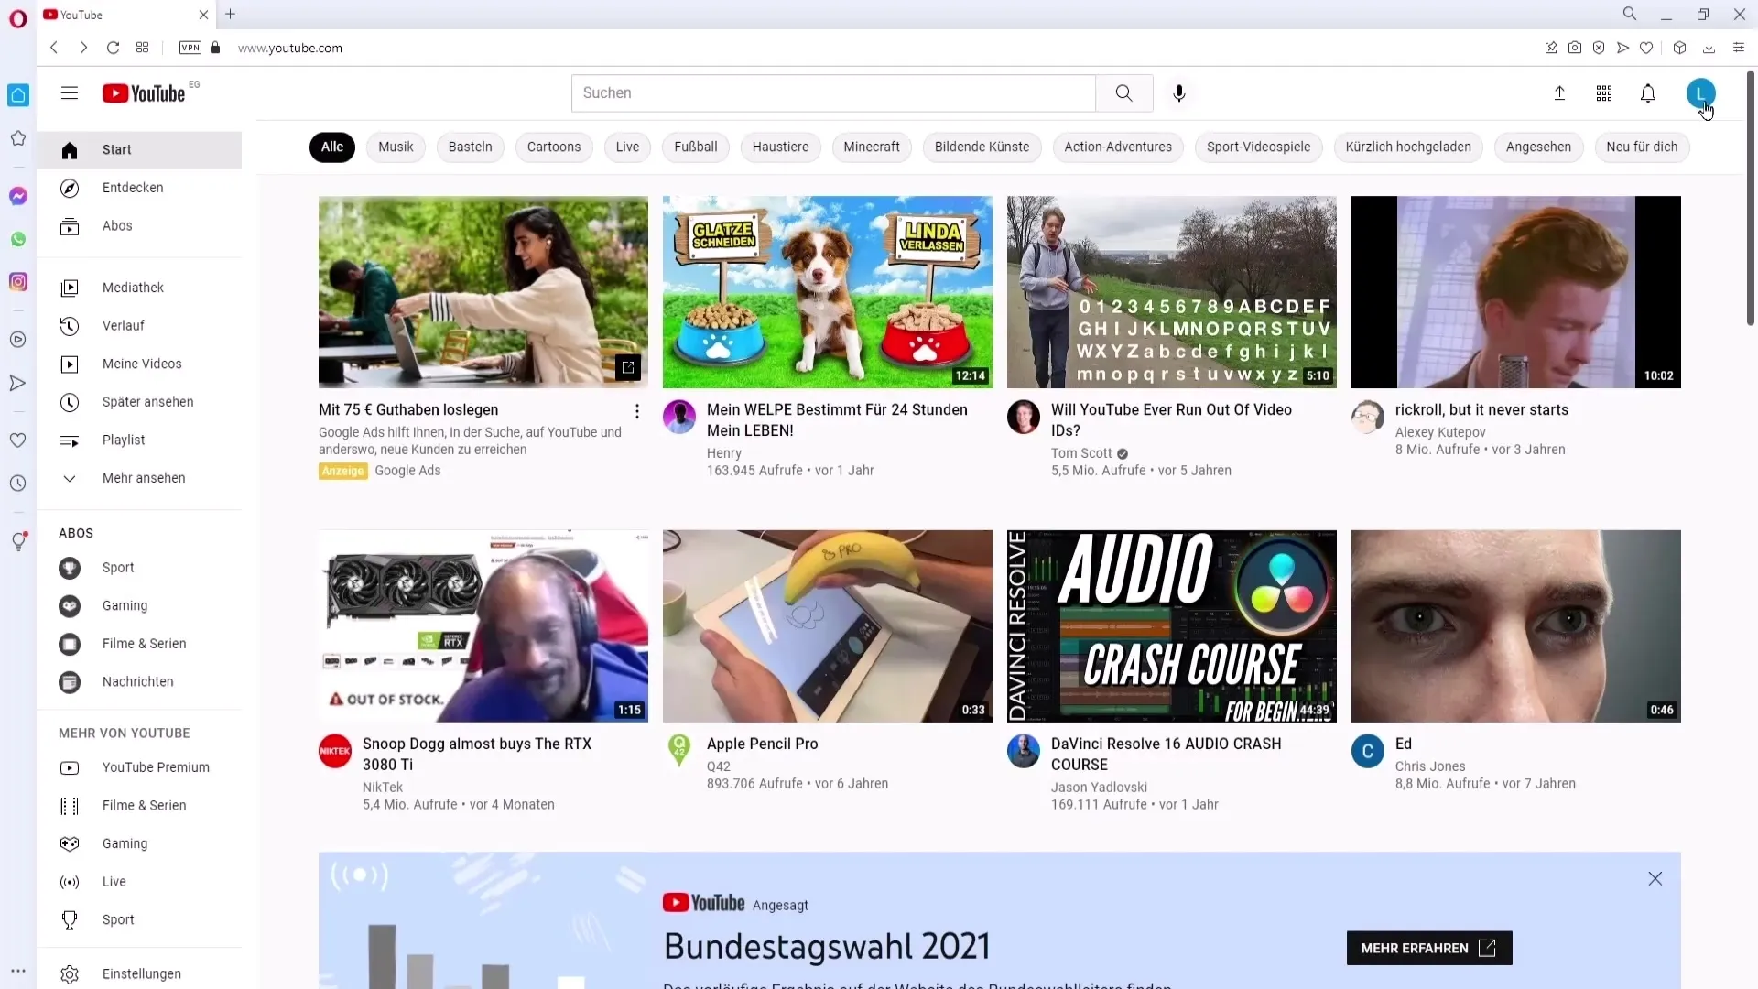Open the video upload icon
This screenshot has width=1758, height=989.
(x=1560, y=92)
